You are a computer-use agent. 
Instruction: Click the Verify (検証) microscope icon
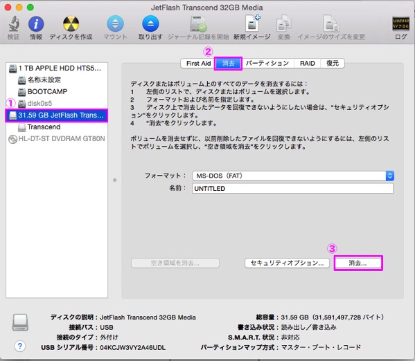13,24
